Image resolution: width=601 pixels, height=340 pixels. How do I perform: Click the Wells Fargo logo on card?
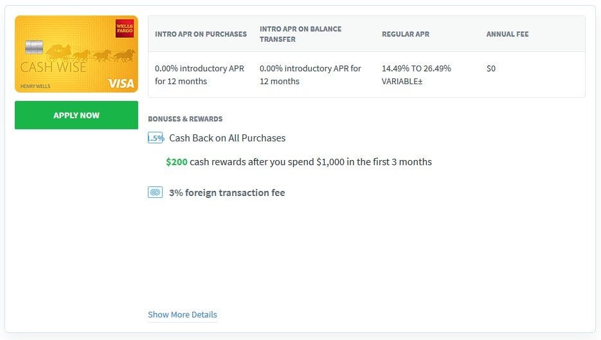124,28
